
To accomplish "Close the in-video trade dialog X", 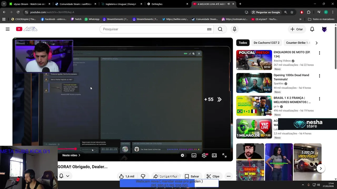I will coord(199,54).
